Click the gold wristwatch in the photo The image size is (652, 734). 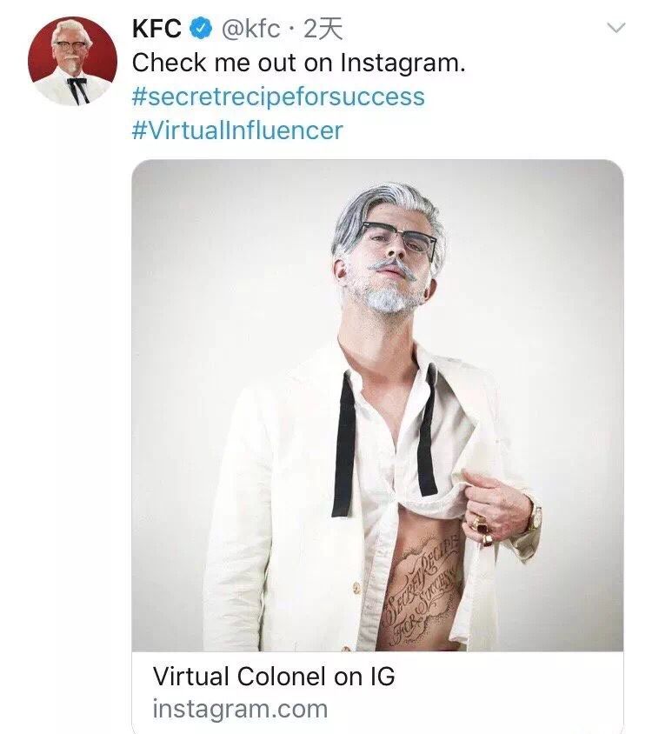click(532, 517)
